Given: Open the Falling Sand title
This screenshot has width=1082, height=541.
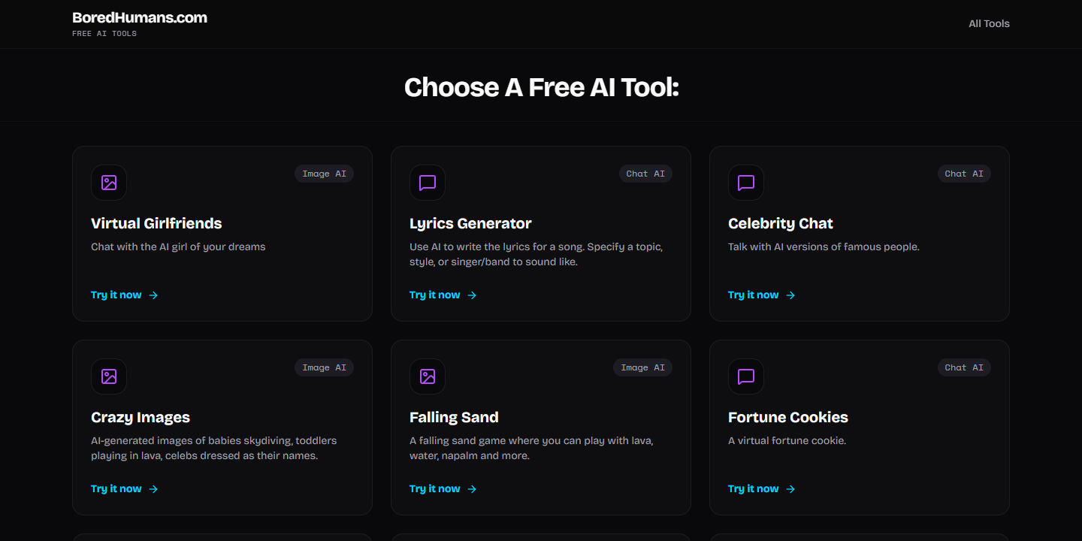Looking at the screenshot, I should [x=454, y=417].
